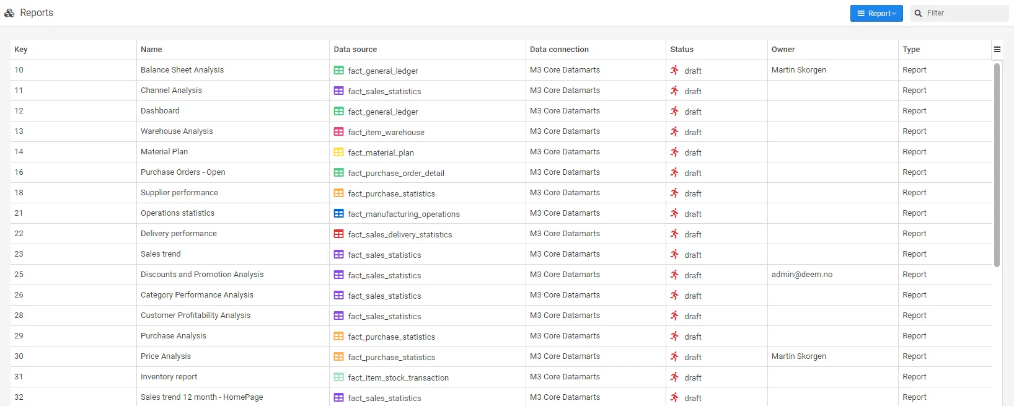Screen dimensions: 1014x406
Task: Open the Report dropdown button
Action: point(876,13)
